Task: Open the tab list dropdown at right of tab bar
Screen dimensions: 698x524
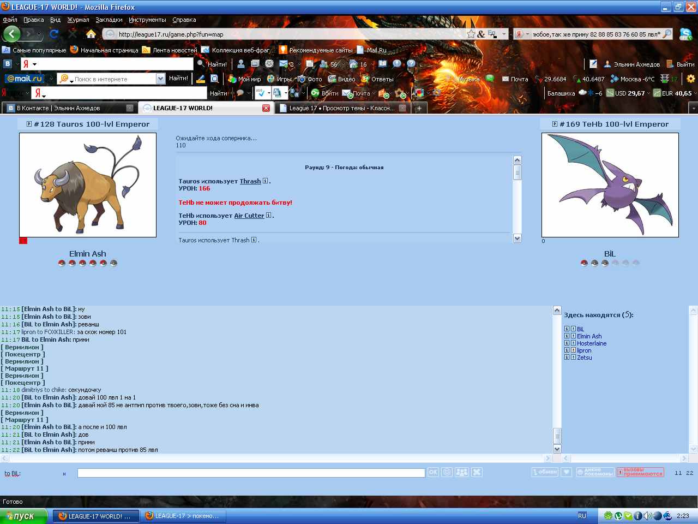Action: [693, 108]
